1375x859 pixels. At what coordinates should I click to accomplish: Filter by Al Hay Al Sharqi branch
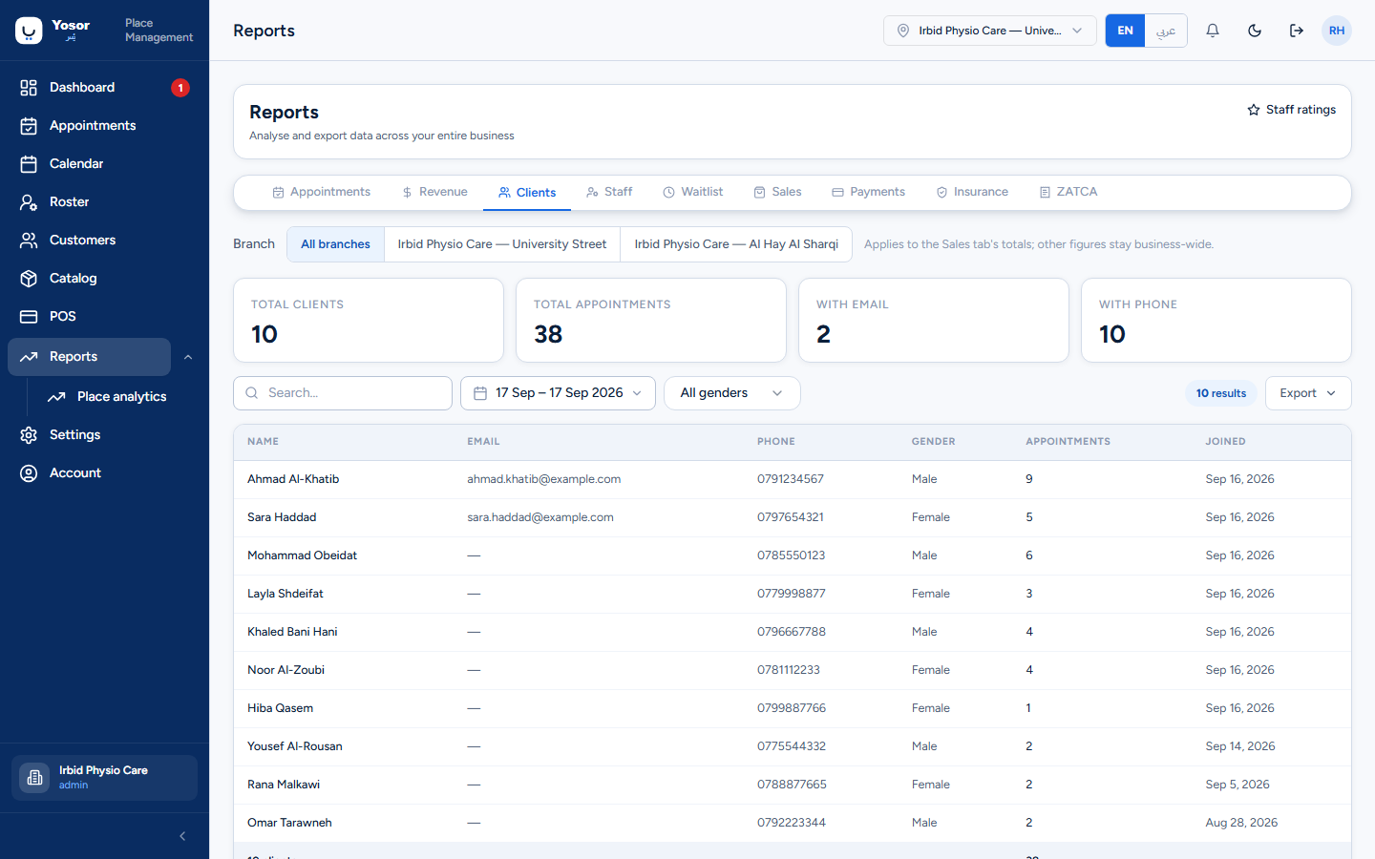click(x=736, y=244)
